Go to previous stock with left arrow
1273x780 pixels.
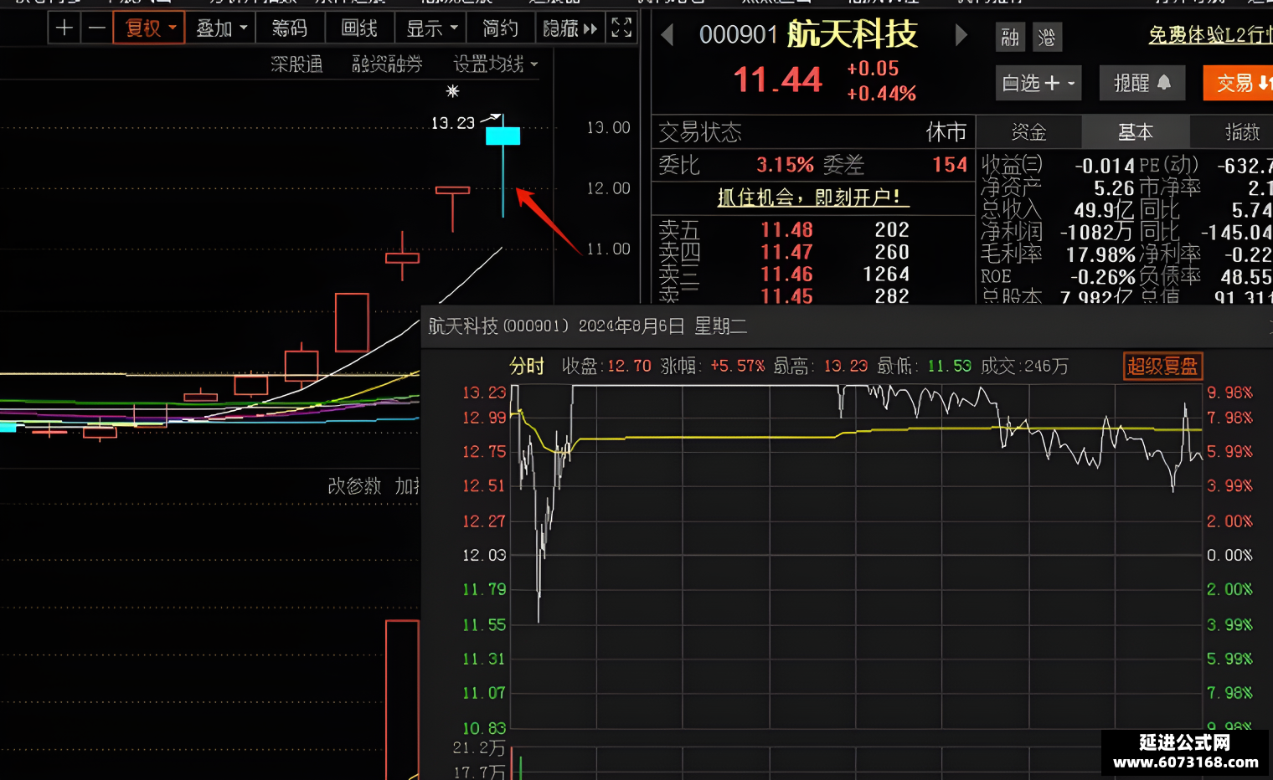point(667,35)
